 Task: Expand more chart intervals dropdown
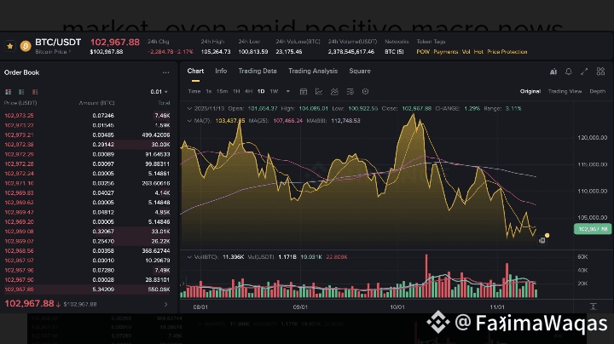[288, 91]
